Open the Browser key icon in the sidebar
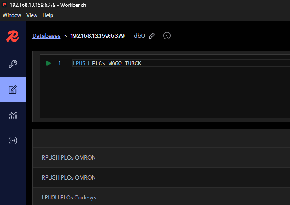 (x=13, y=64)
